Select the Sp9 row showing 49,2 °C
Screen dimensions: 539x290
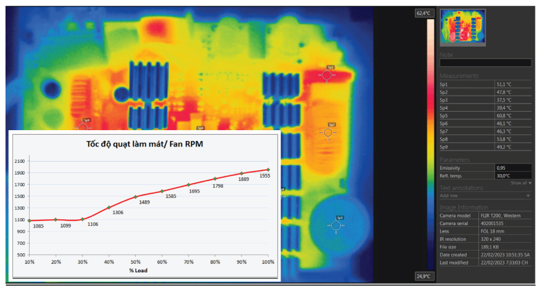pos(485,147)
